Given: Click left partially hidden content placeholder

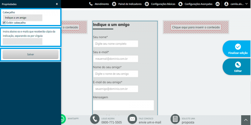Looking at the screenshot, I should click(x=70, y=27).
